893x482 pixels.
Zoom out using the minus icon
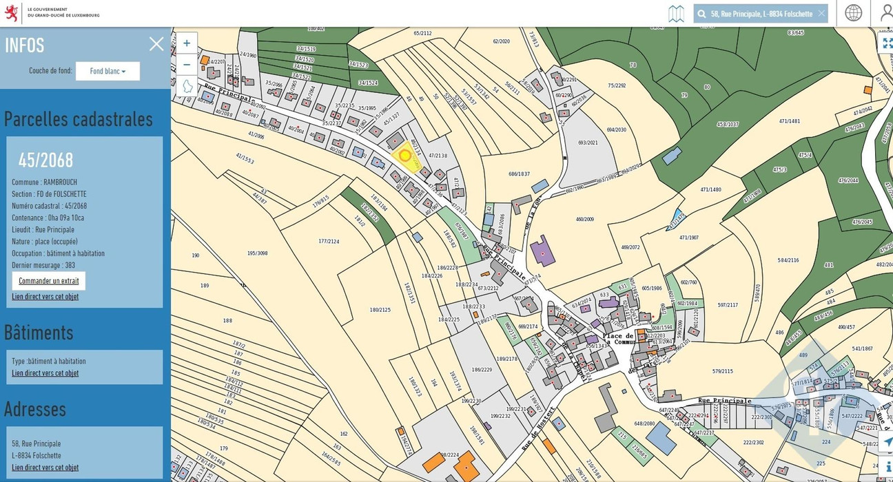tap(186, 64)
